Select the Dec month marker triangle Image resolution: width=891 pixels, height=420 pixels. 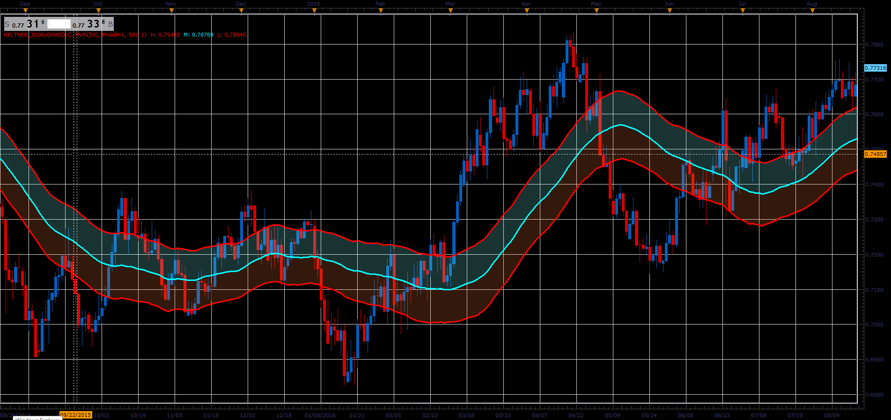[241, 10]
